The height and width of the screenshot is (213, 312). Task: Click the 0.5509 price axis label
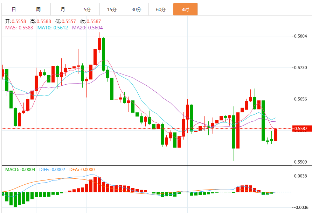click(301, 162)
